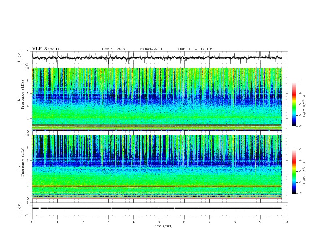The width and height of the screenshot is (322, 249).
Task: Click the ch.1 spectrogram panel
Action: click(157, 99)
